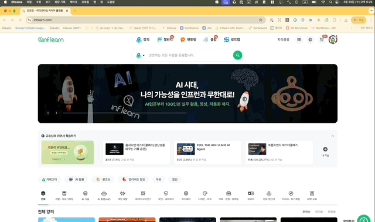
Task: Open the apps grid icon in header
Action: pos(299,40)
